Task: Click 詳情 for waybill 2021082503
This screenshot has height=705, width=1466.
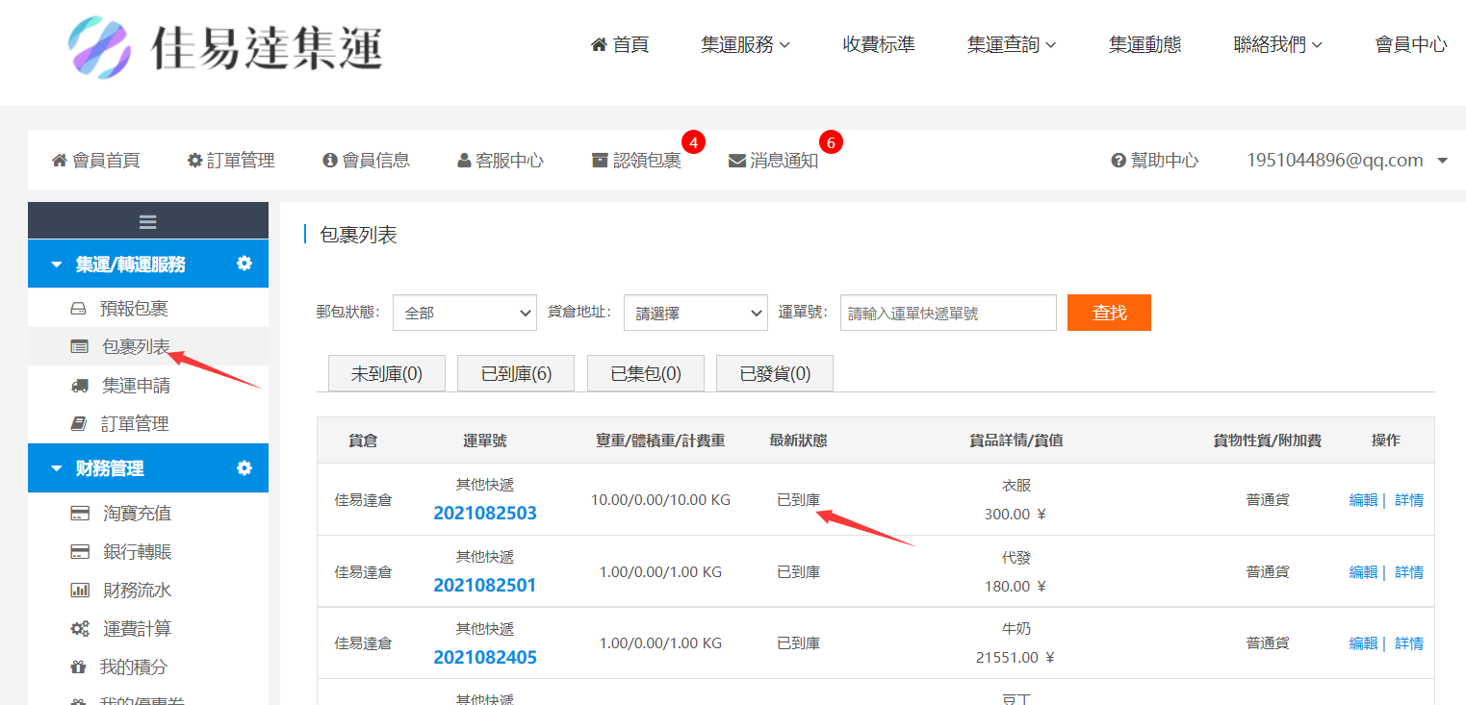Action: (1409, 500)
